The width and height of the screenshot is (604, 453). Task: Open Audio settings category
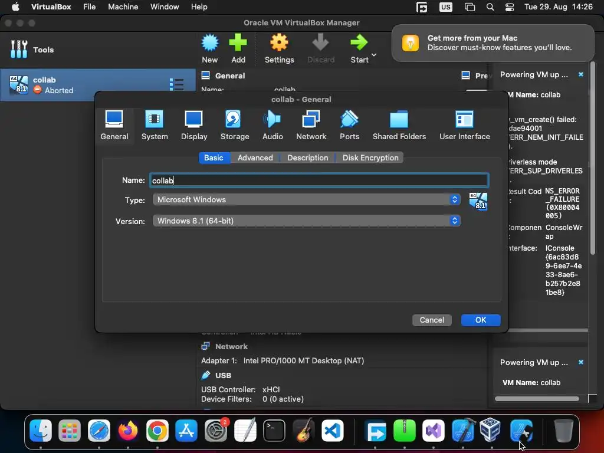(x=273, y=125)
